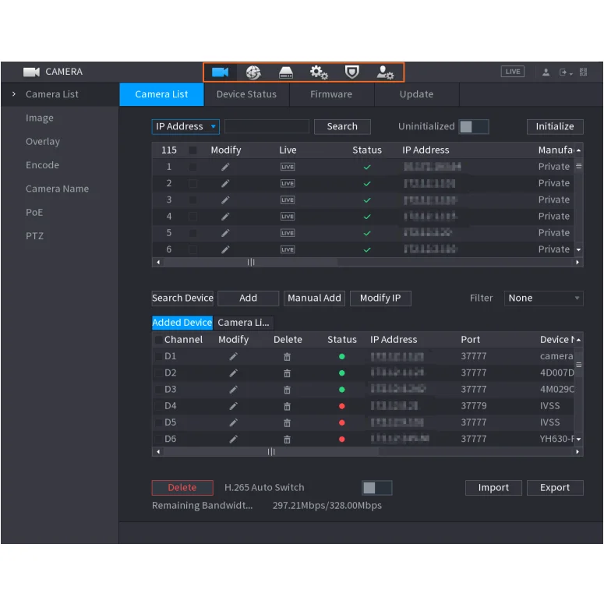
Task: Open the Account user-settings icon in top bar
Action: pyautogui.click(x=385, y=72)
